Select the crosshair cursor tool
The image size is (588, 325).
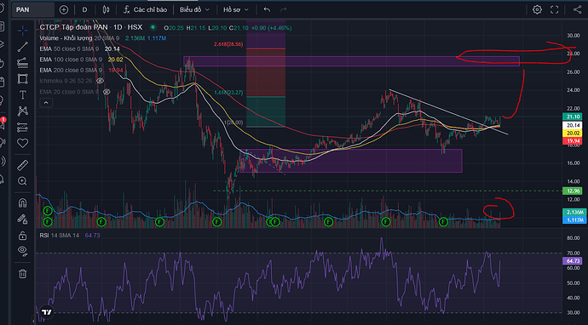(23, 31)
